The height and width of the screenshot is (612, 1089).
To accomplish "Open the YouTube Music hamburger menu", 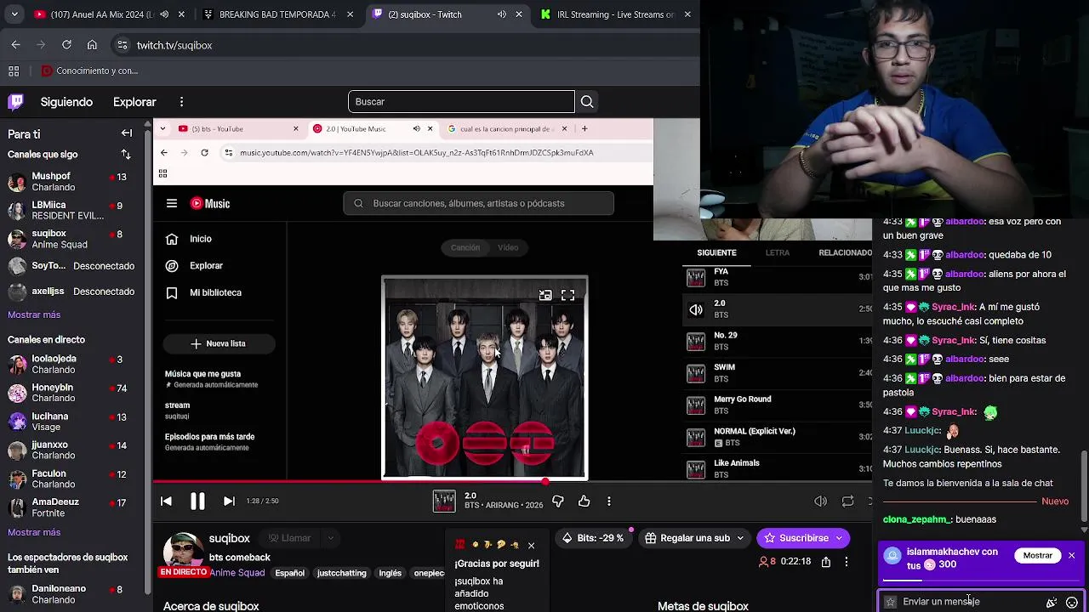I will click(172, 203).
